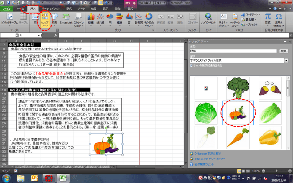
Task: Click the Excel taskbar button
Action: (x=63, y=178)
